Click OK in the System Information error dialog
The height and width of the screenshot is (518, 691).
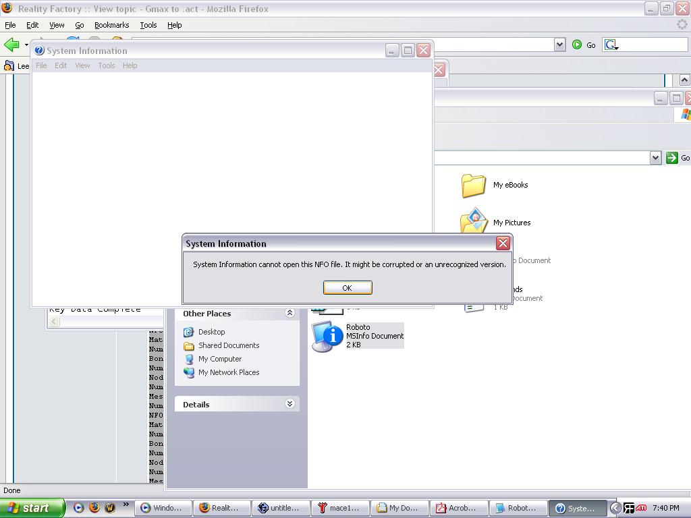coord(347,288)
